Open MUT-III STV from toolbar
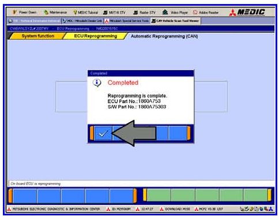Screen dimensions: 279x220 [114, 13]
